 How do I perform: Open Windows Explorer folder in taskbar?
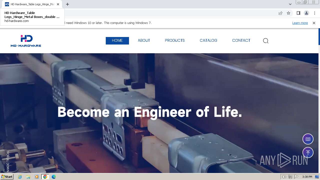click(x=28, y=177)
